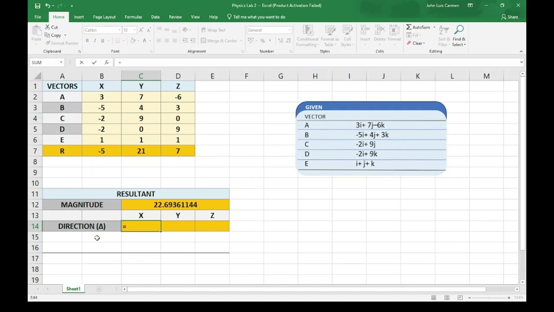This screenshot has height=312, width=554.
Task: Click row 7 header
Action: tap(35, 151)
